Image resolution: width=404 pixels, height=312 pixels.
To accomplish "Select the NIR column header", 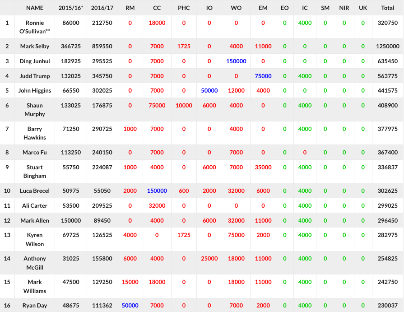I will coord(344,8).
